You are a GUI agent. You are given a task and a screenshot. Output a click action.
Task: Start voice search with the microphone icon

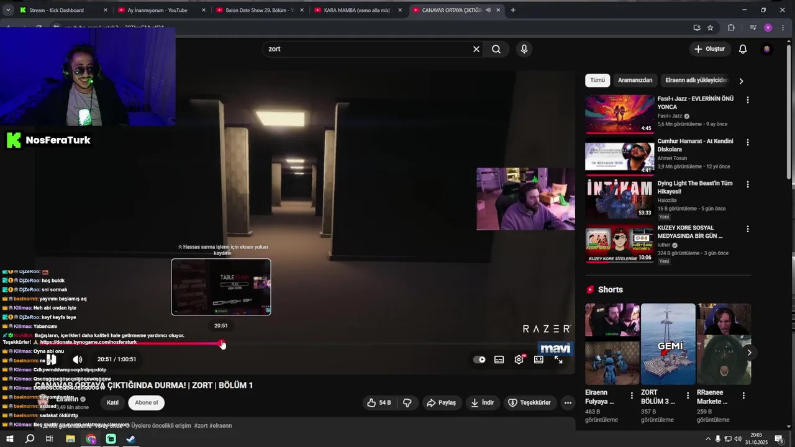pyautogui.click(x=524, y=49)
